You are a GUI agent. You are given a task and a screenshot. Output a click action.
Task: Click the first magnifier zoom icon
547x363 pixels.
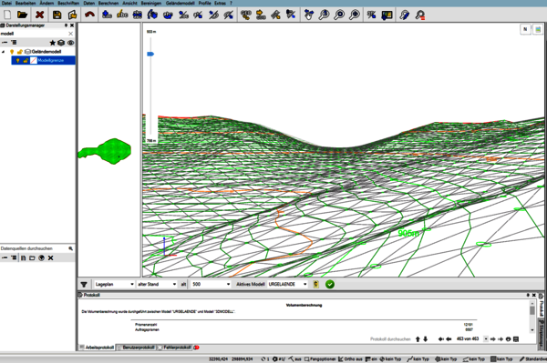(324, 15)
